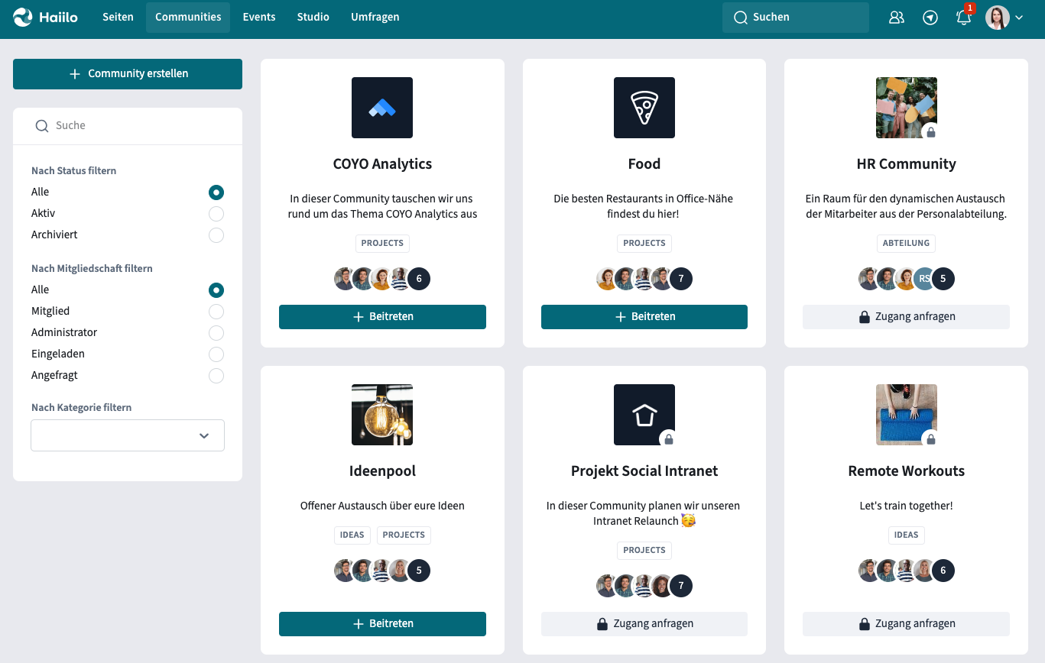Request access to HR Community
The width and height of the screenshot is (1045, 663).
(x=906, y=317)
